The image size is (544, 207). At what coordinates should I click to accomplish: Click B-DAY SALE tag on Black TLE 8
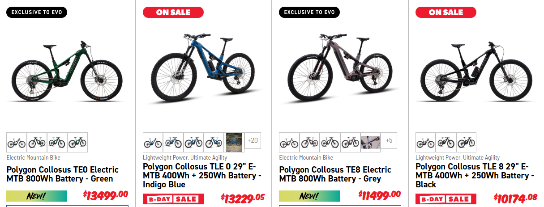446,199
